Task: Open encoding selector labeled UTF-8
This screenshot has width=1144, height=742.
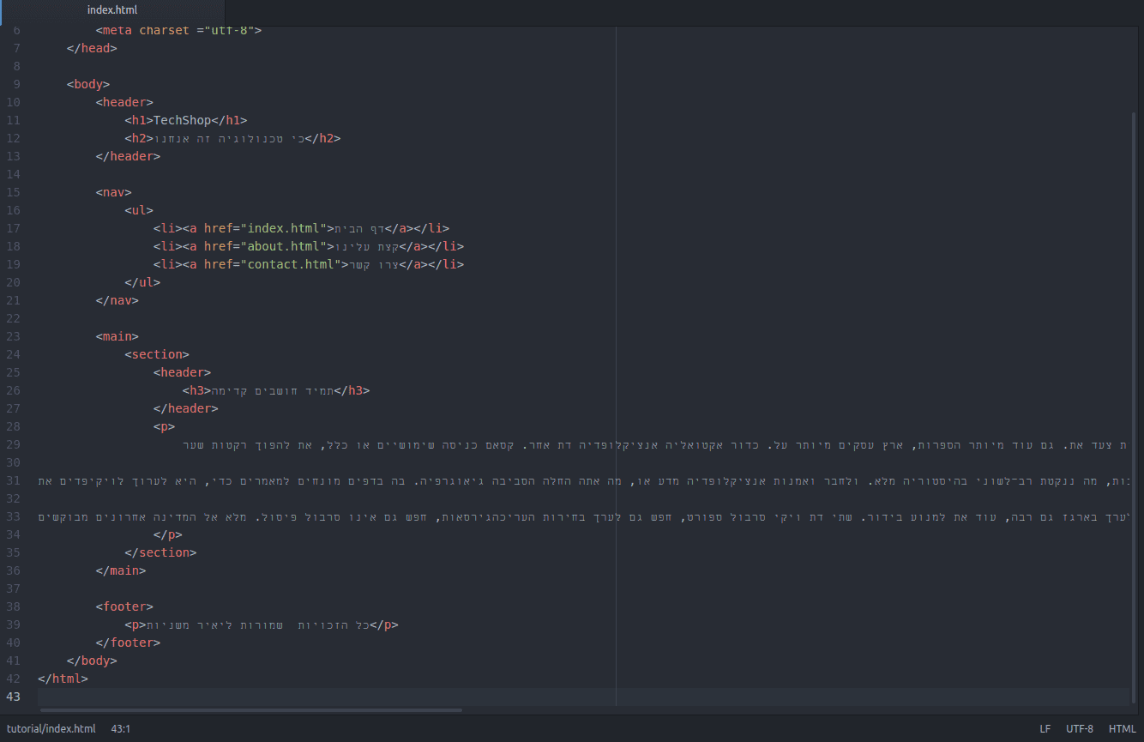Action: coord(1080,729)
